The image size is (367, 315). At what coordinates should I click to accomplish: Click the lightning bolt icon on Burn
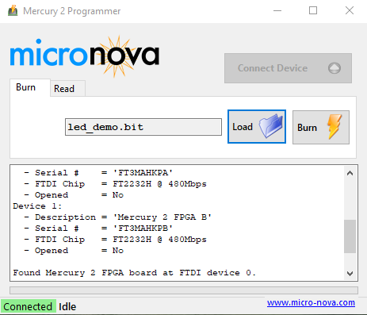(x=335, y=127)
